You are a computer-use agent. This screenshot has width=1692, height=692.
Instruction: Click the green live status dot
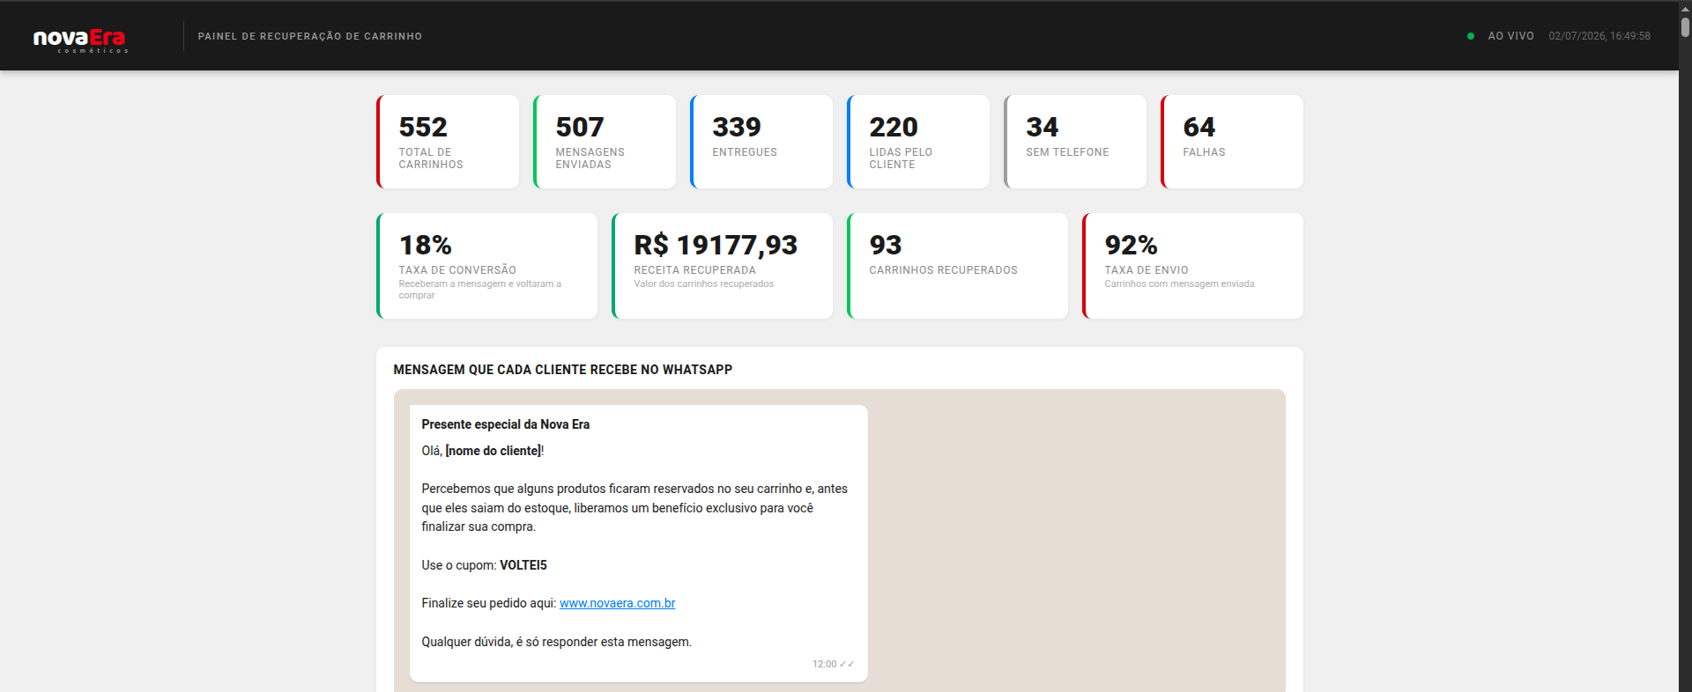(x=1471, y=36)
